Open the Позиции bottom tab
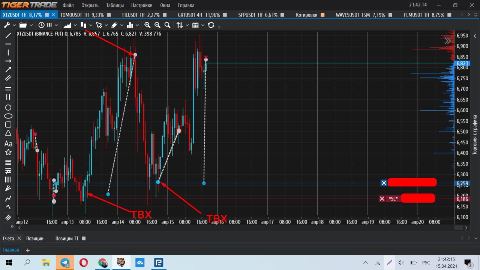 (x=35, y=238)
